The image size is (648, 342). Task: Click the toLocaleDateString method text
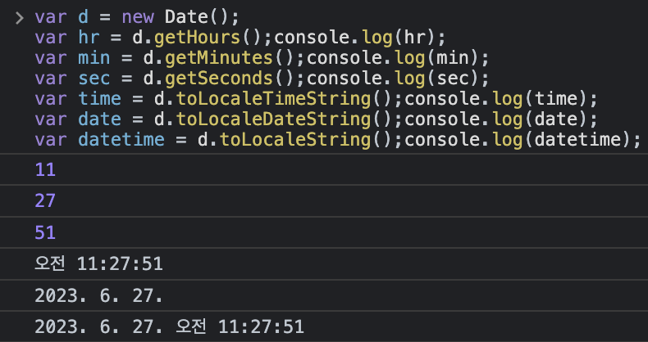pyautogui.click(x=273, y=119)
